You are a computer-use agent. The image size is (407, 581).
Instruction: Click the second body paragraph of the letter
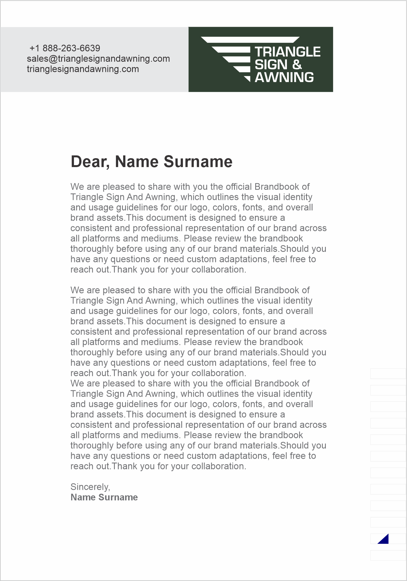click(198, 332)
